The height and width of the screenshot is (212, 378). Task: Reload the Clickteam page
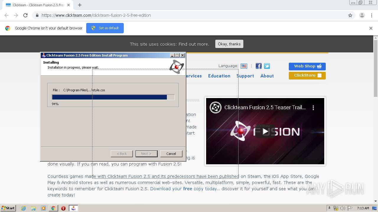point(25,15)
